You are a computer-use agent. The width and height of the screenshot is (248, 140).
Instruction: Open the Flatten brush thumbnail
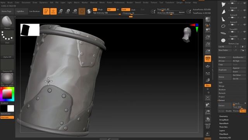click(7, 23)
